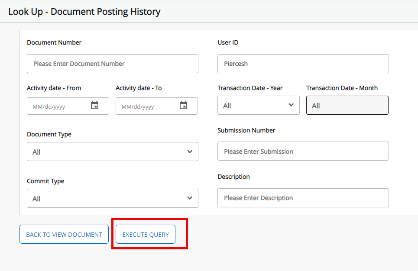Open the Activity date From calendar picker
Image resolution: width=418 pixels, height=271 pixels.
click(x=94, y=106)
